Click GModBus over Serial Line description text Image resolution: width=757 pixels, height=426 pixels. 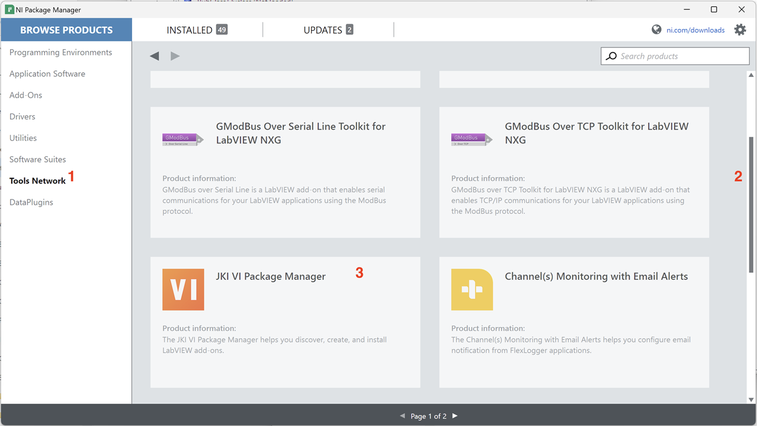pyautogui.click(x=274, y=201)
